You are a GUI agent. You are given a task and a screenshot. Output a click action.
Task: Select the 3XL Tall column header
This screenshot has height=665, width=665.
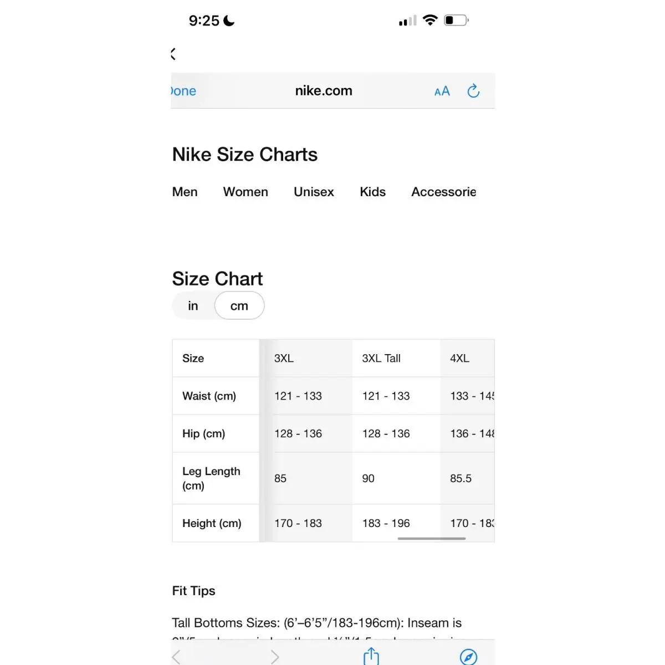[381, 359]
